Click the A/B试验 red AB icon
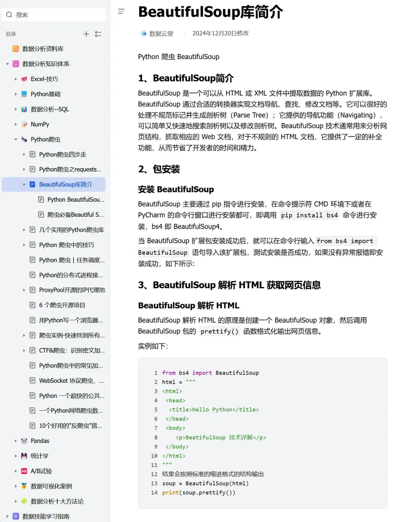The width and height of the screenshot is (413, 522). (24, 471)
